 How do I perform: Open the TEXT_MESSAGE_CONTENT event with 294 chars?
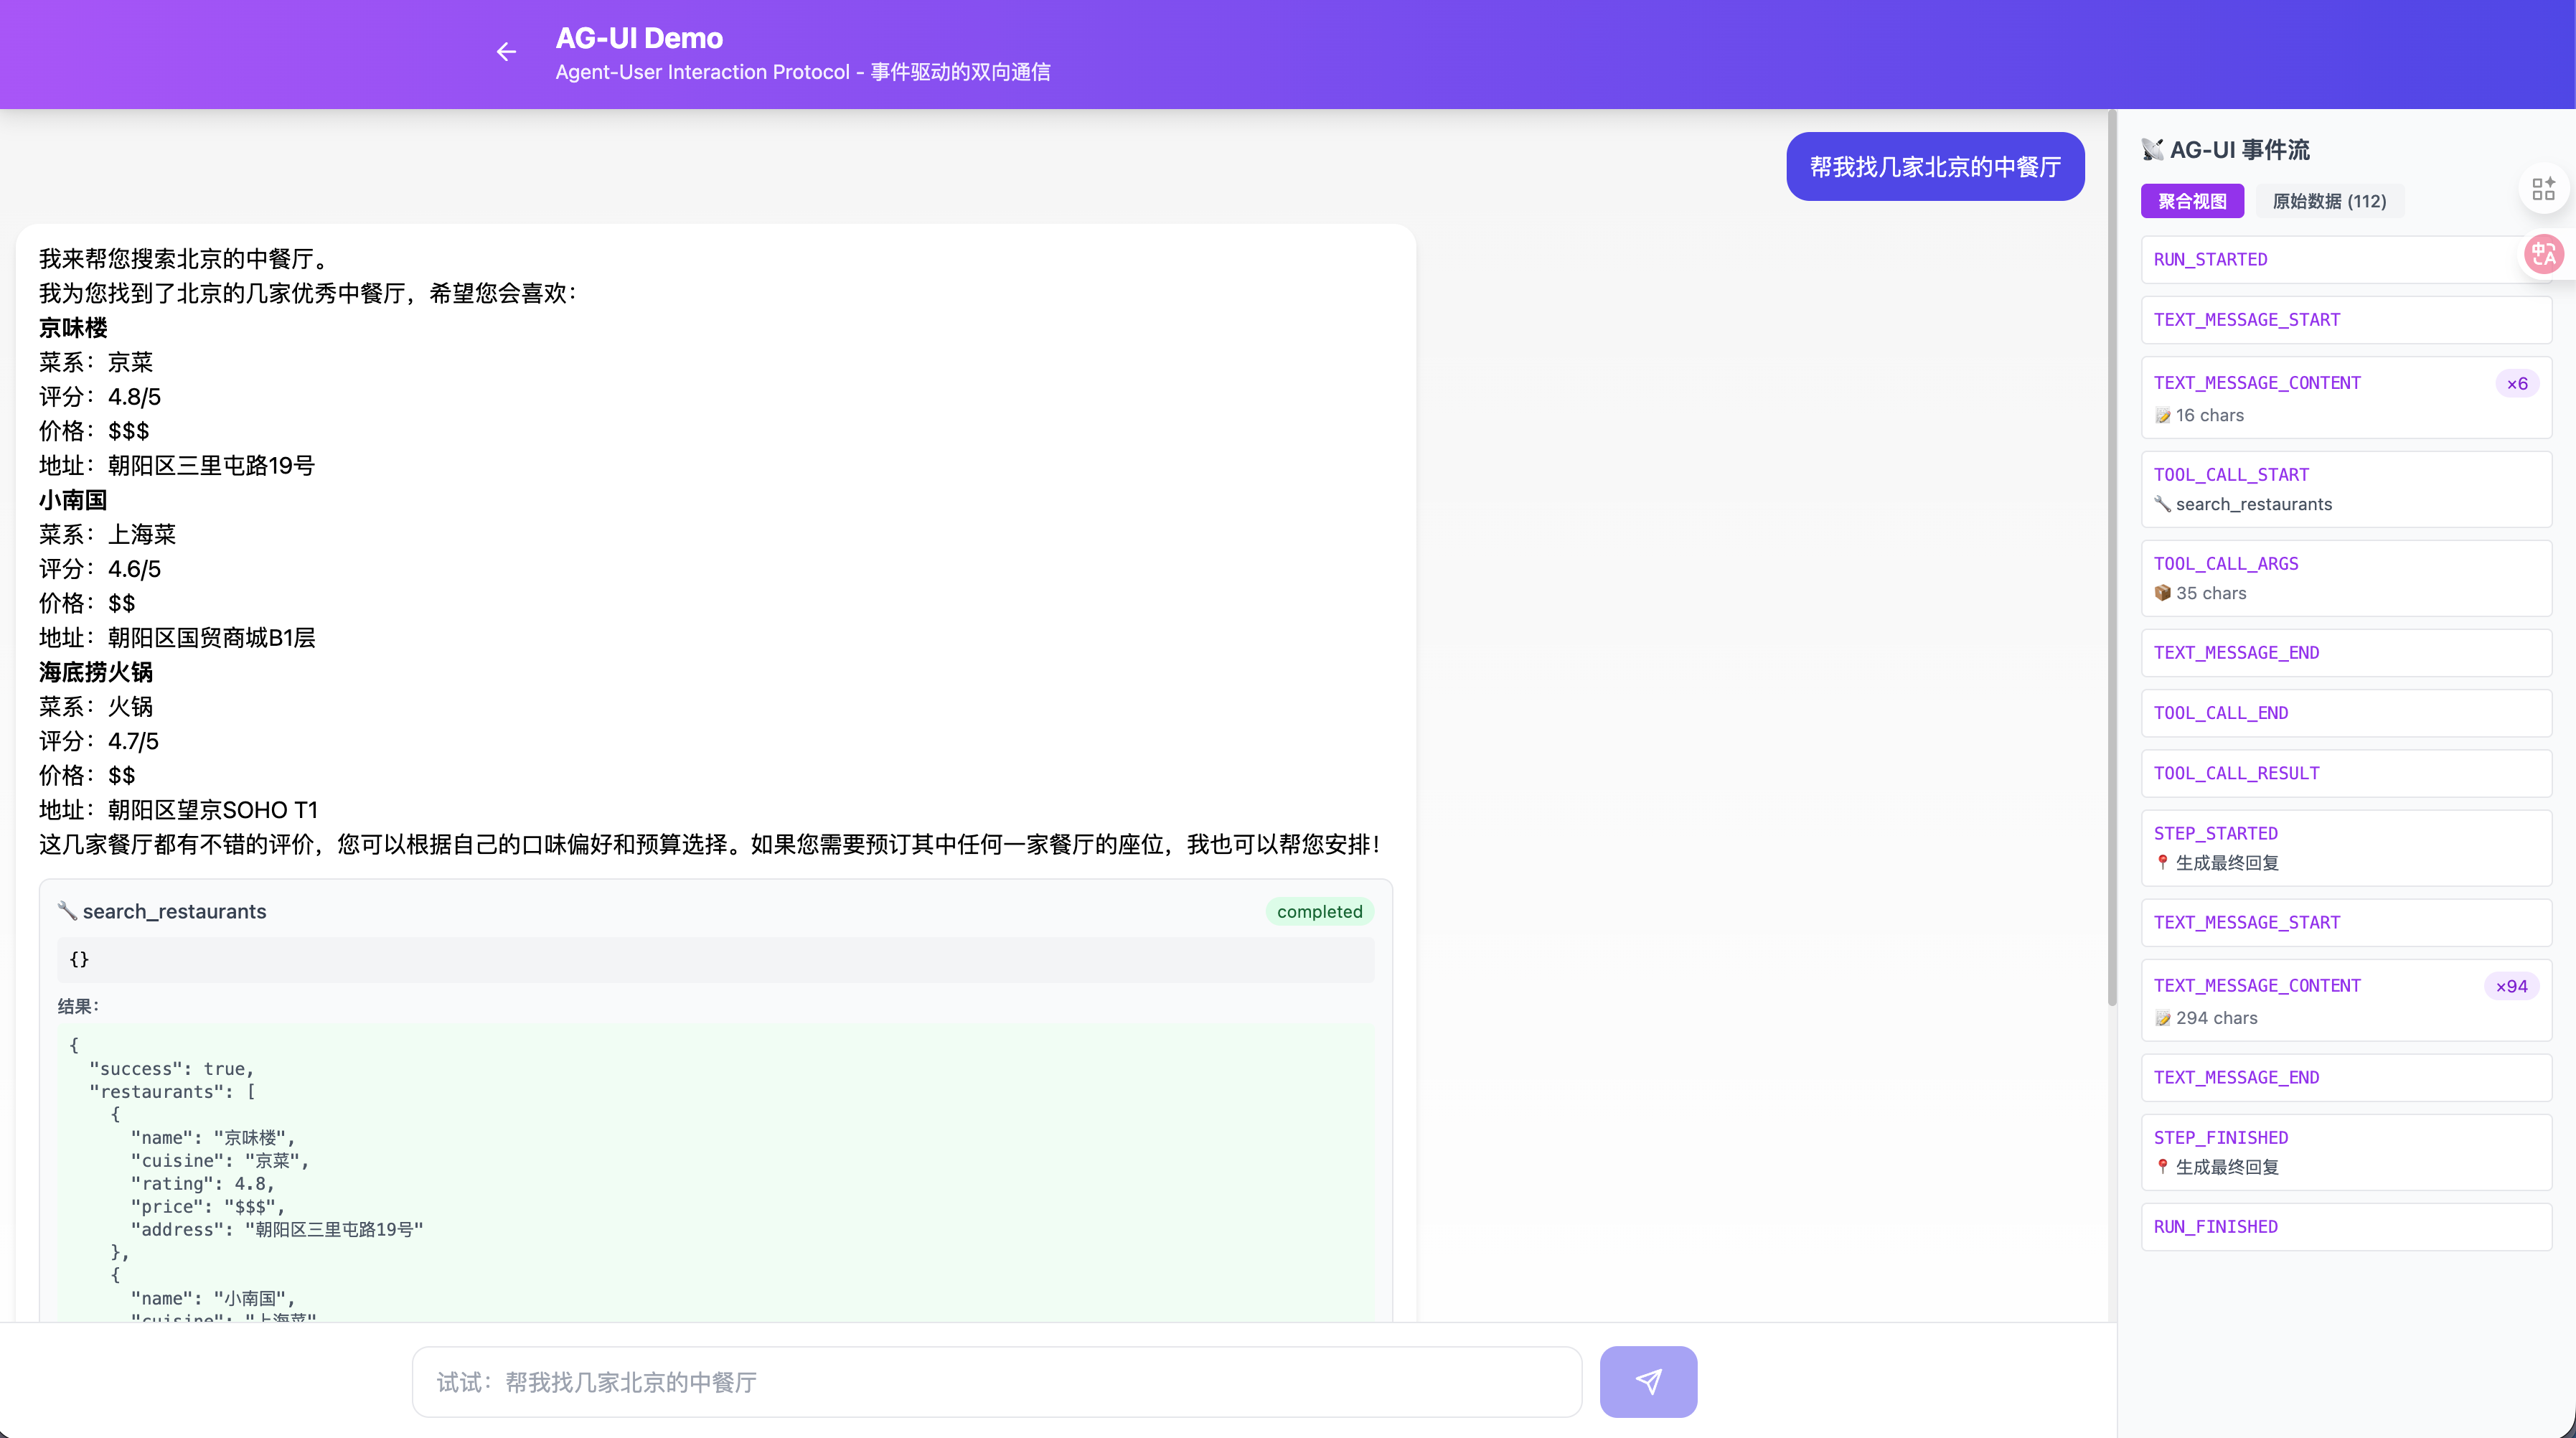click(x=2346, y=1001)
